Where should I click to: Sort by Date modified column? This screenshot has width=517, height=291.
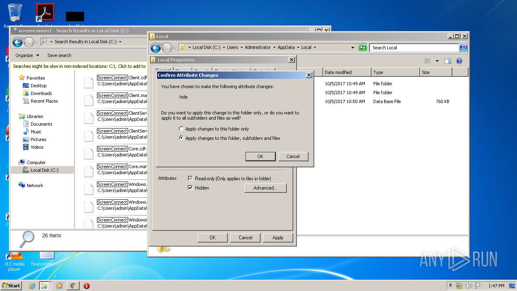pyautogui.click(x=347, y=72)
